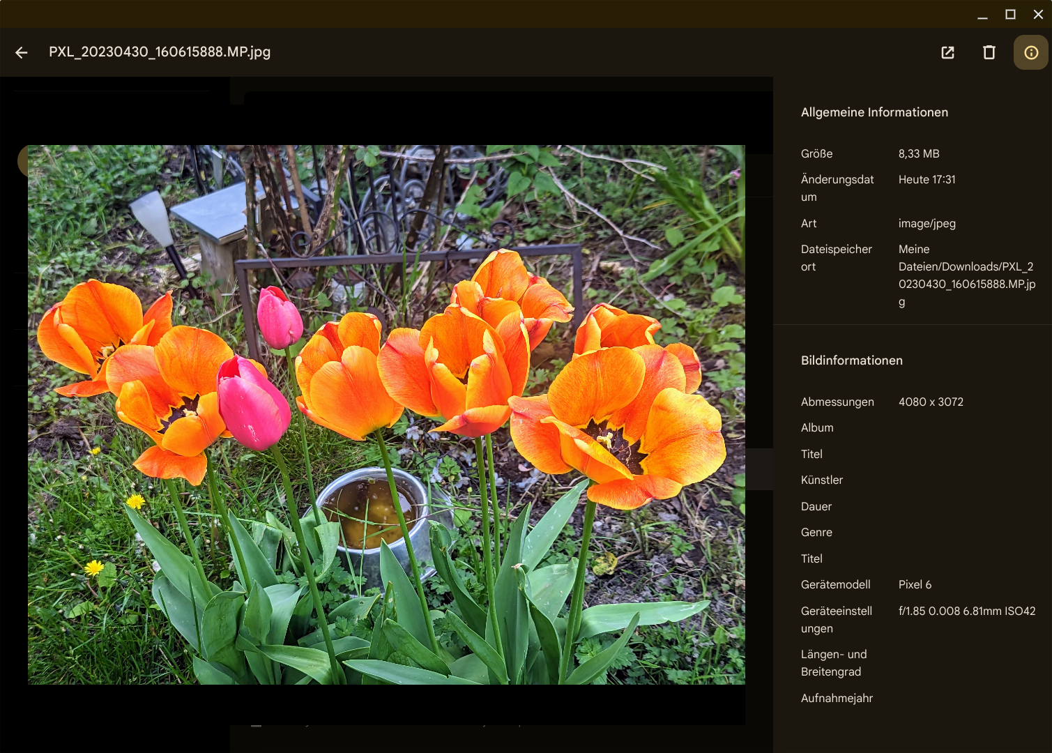1052x753 pixels.
Task: Select the 4080 x 3072 dimensions value
Action: (931, 402)
